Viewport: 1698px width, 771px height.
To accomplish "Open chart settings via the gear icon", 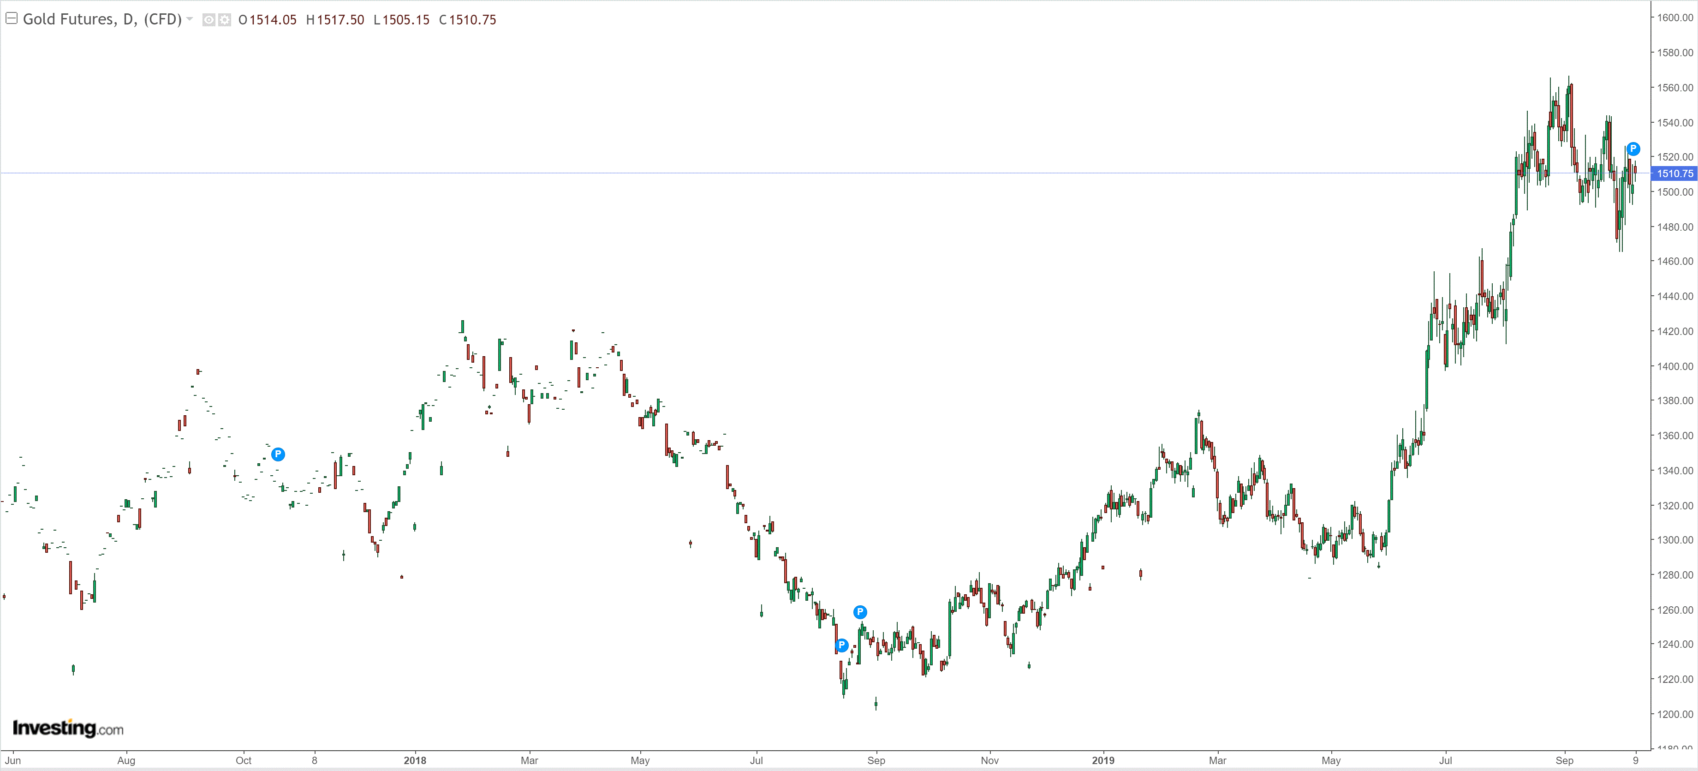I will (225, 20).
